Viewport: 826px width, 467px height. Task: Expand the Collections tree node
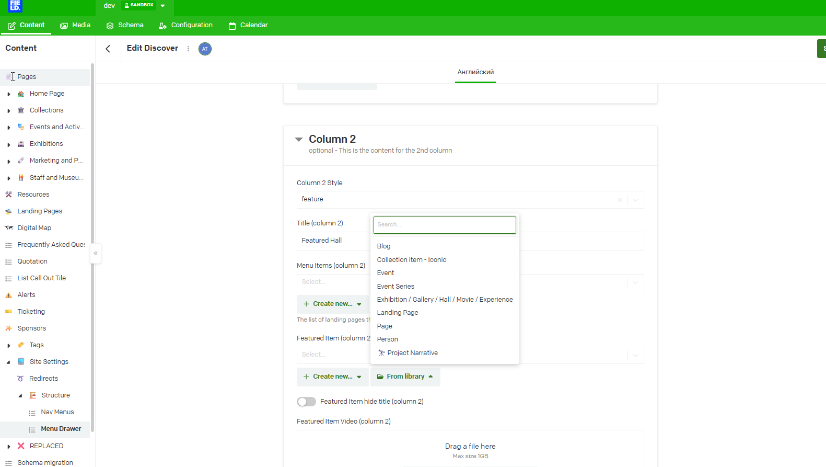(x=8, y=111)
